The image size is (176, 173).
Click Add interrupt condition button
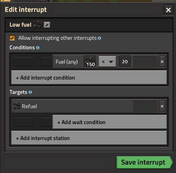click(89, 78)
